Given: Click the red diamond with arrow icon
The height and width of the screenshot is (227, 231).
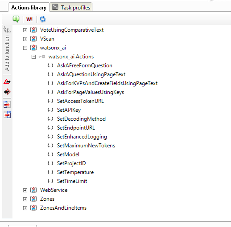Looking at the screenshot, I should [x=7, y=92].
